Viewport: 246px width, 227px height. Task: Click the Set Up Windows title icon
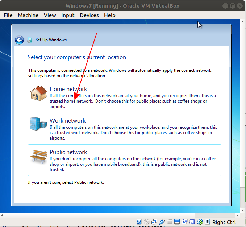29,40
